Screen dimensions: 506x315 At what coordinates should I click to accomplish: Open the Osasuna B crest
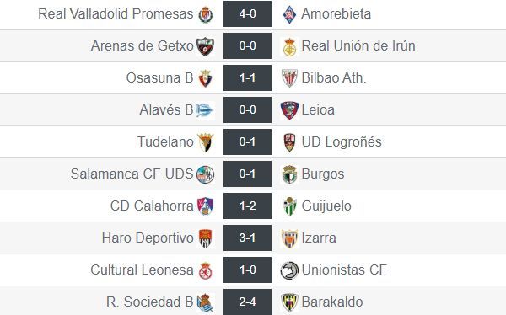[206, 78]
